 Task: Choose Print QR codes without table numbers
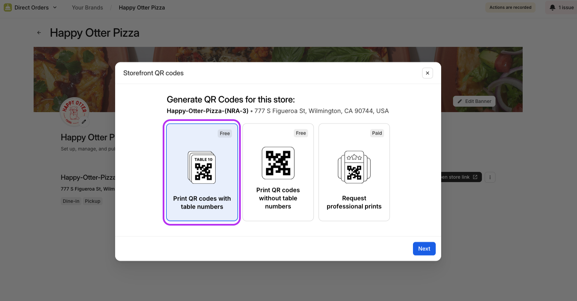pos(278,198)
